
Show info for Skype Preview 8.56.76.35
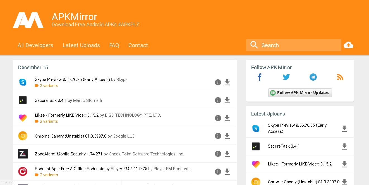[218, 82]
